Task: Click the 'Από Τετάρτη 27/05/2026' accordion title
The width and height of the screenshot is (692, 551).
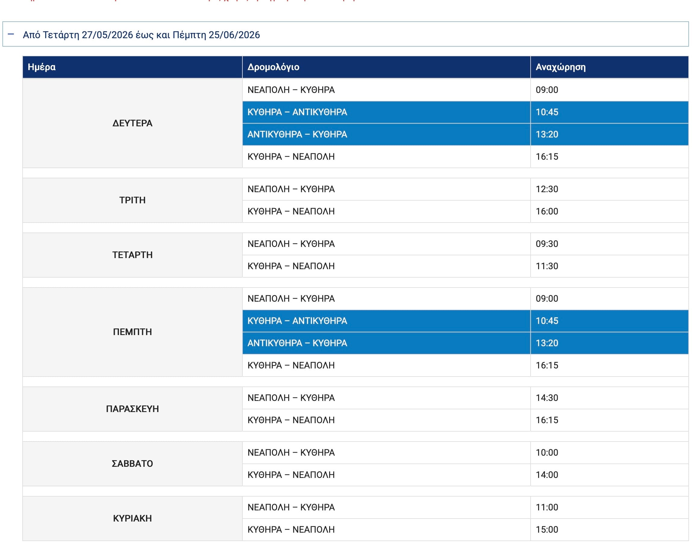Action: pos(141,35)
